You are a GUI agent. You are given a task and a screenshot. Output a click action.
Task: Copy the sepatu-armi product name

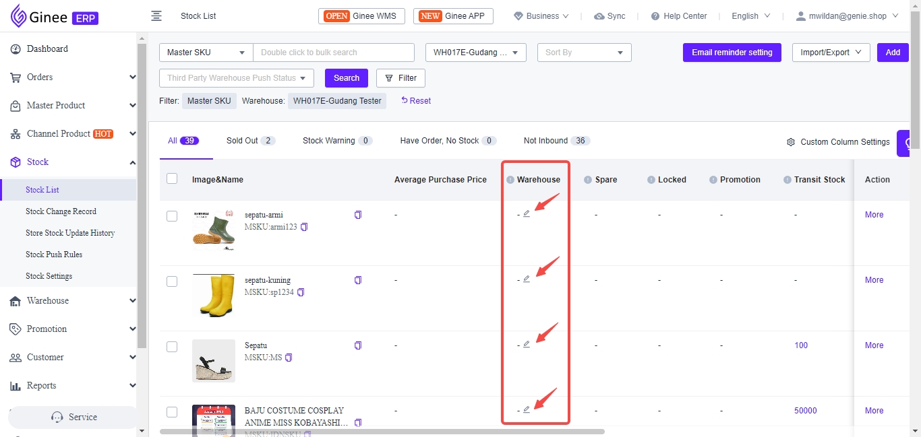pos(358,215)
